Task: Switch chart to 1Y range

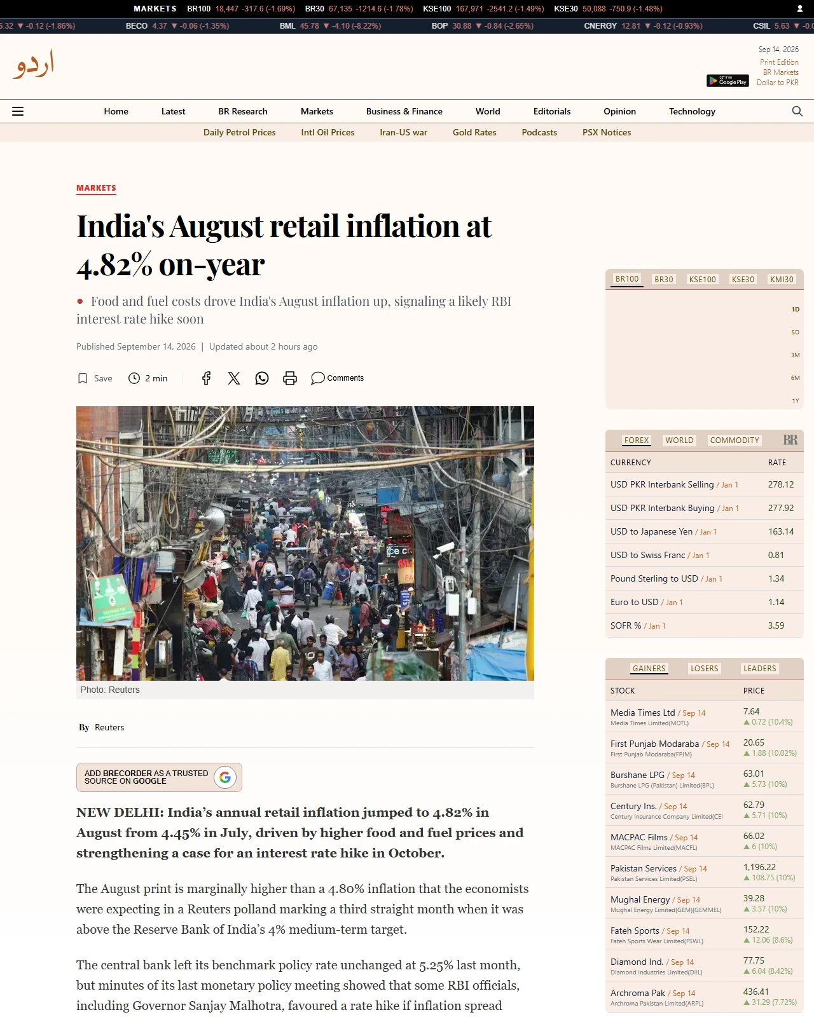Action: tap(795, 401)
